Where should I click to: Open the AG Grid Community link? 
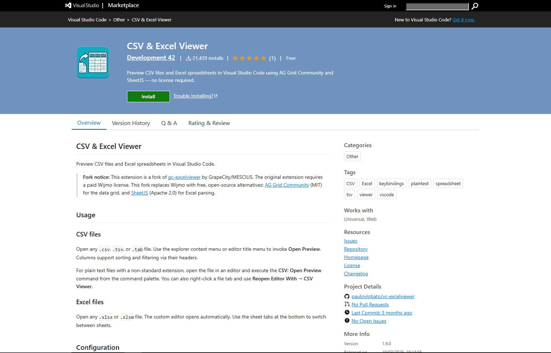287,185
